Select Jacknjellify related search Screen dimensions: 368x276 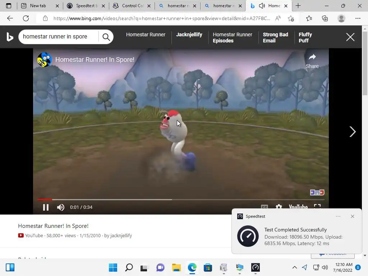click(x=189, y=34)
